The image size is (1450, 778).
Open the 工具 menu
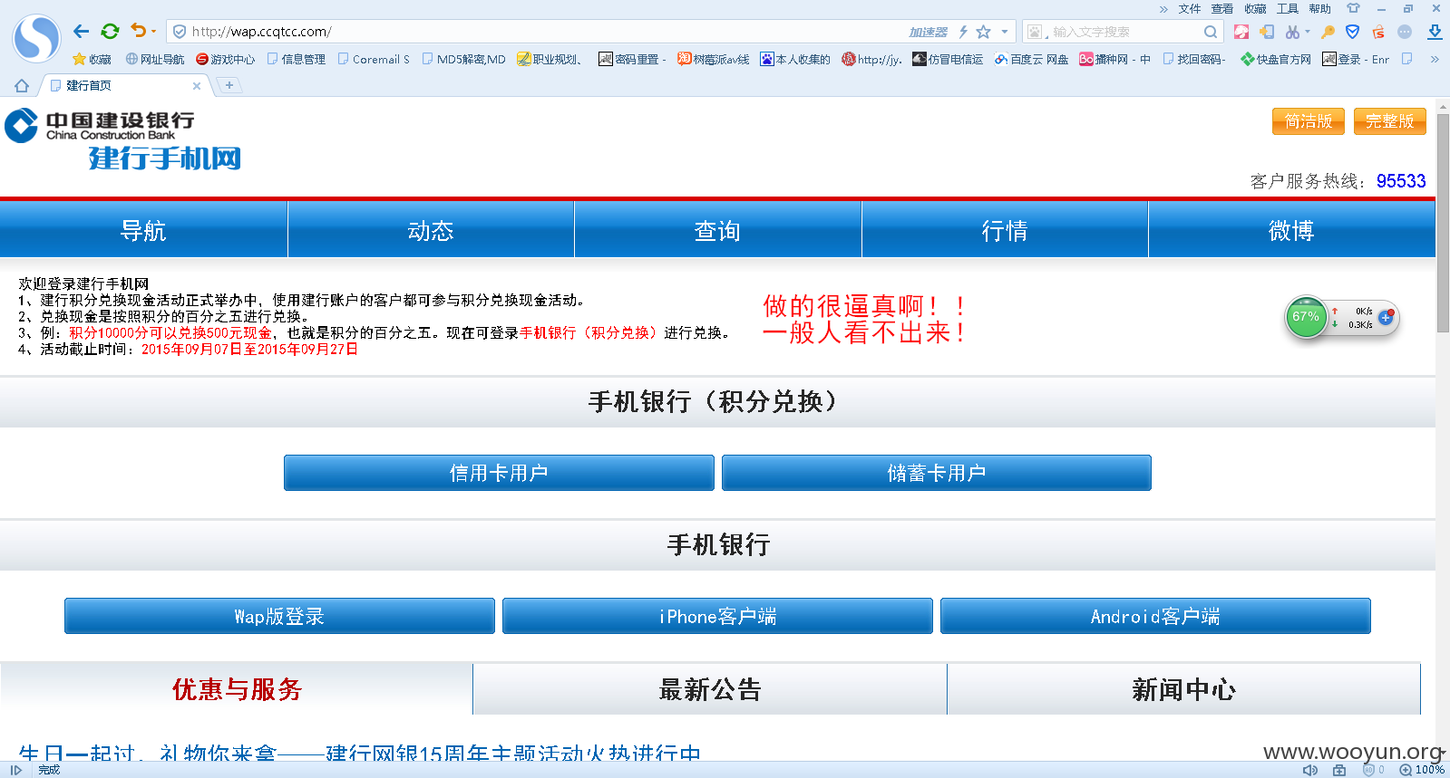pos(1288,8)
